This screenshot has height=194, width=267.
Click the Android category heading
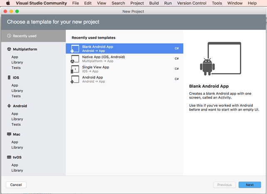point(20,106)
